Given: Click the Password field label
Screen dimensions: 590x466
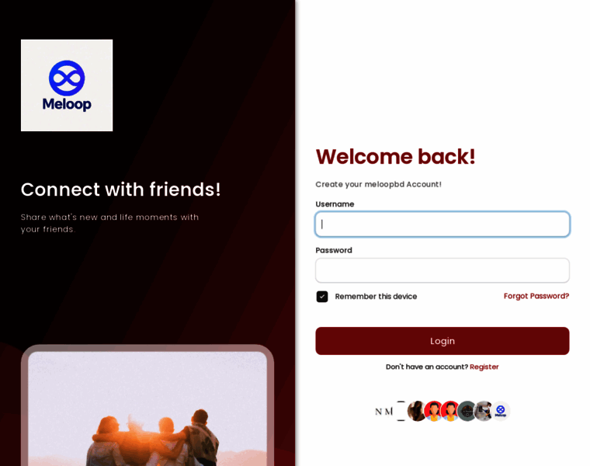Looking at the screenshot, I should pyautogui.click(x=334, y=250).
